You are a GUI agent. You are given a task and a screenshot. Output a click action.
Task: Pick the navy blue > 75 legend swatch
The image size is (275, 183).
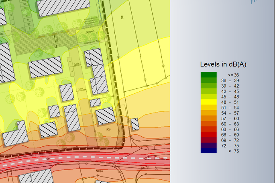click(x=209, y=151)
